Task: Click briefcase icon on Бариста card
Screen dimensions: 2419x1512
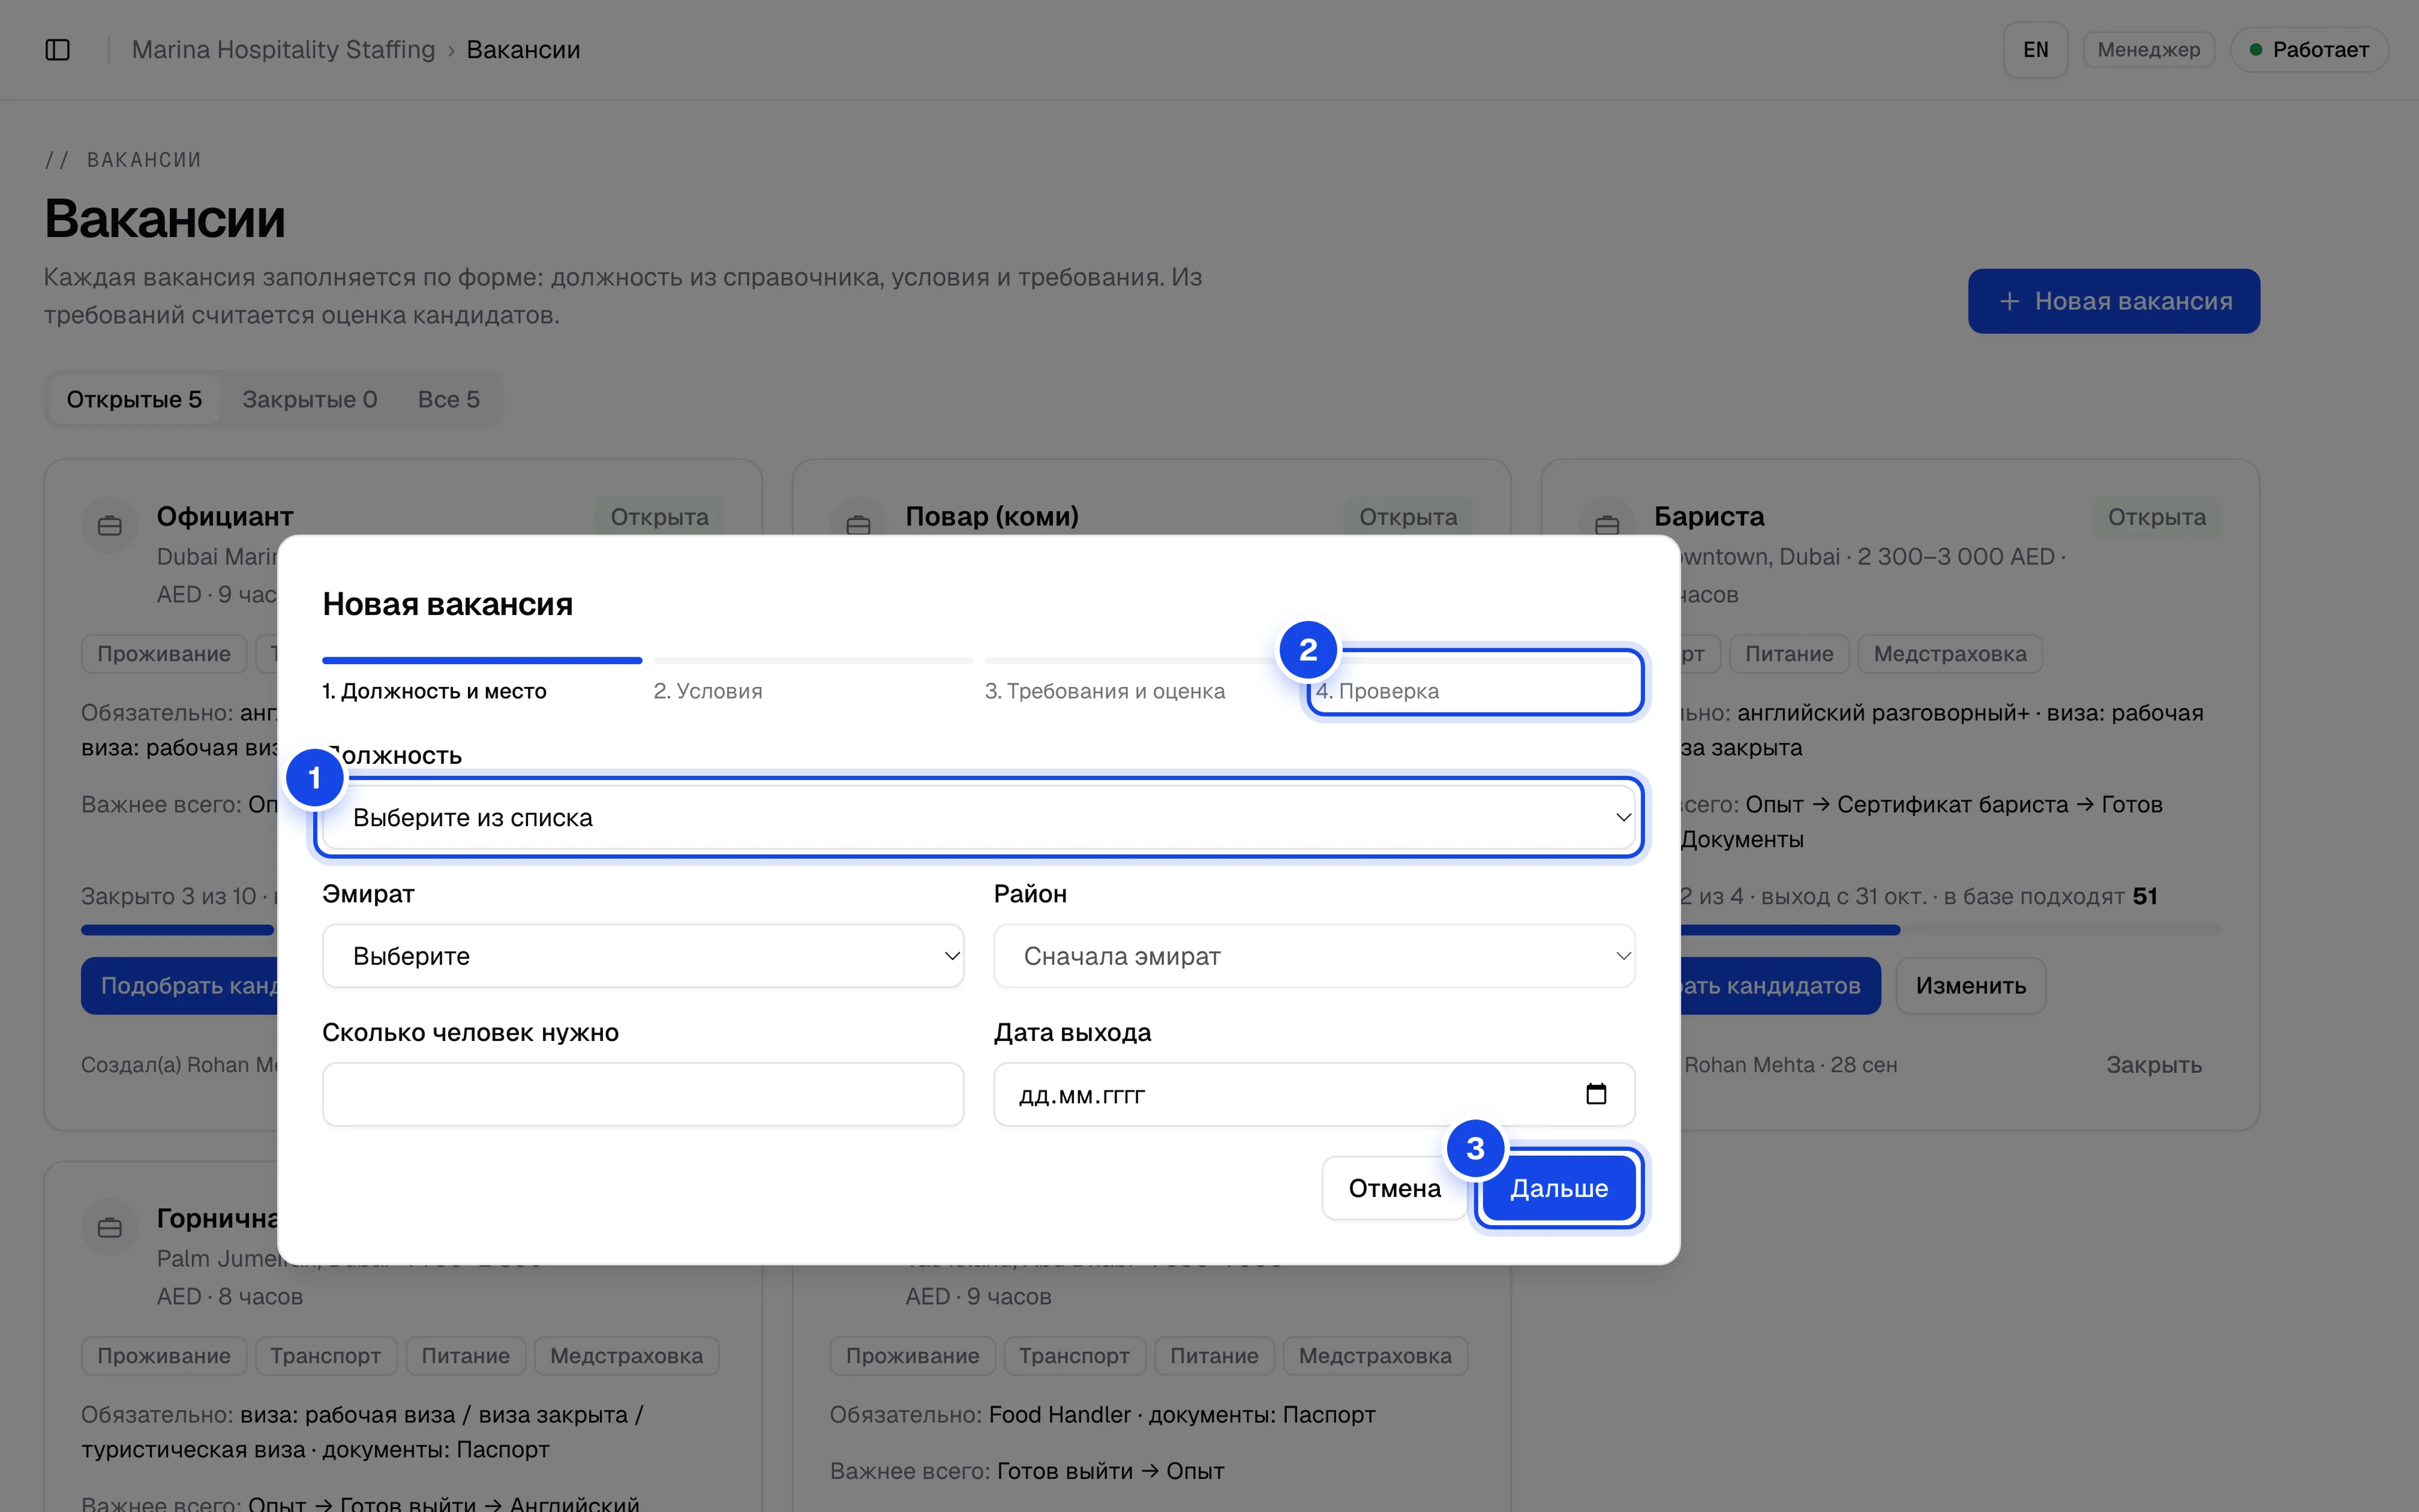Action: click(1606, 521)
